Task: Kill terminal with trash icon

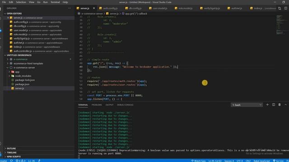Action: point(280,105)
